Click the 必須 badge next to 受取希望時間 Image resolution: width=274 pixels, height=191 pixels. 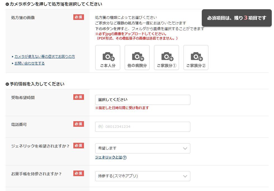point(79,97)
